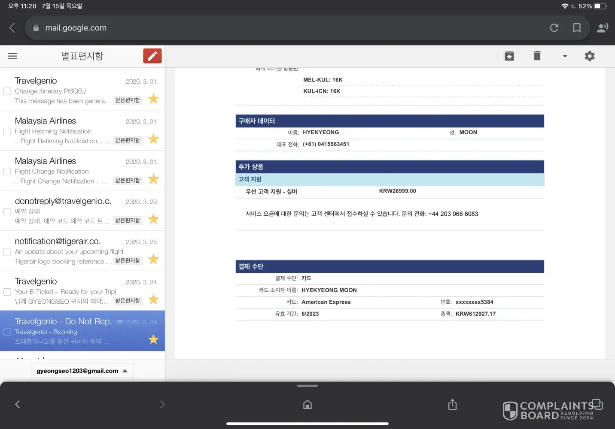Expand the more actions dropdown arrow
Screen dimensions: 615x429
565,56
